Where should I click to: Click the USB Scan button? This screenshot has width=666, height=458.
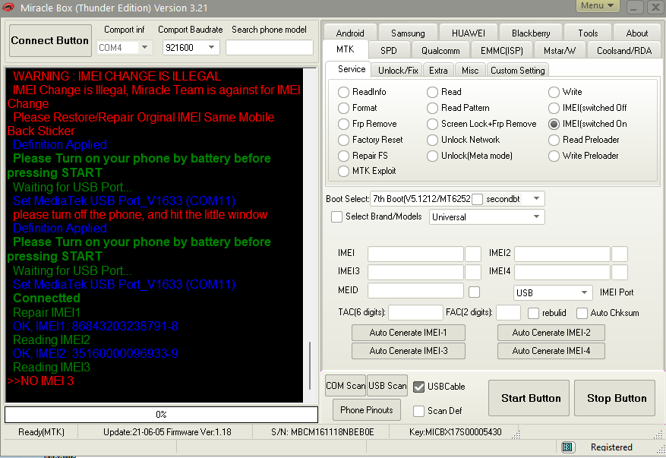pyautogui.click(x=387, y=386)
